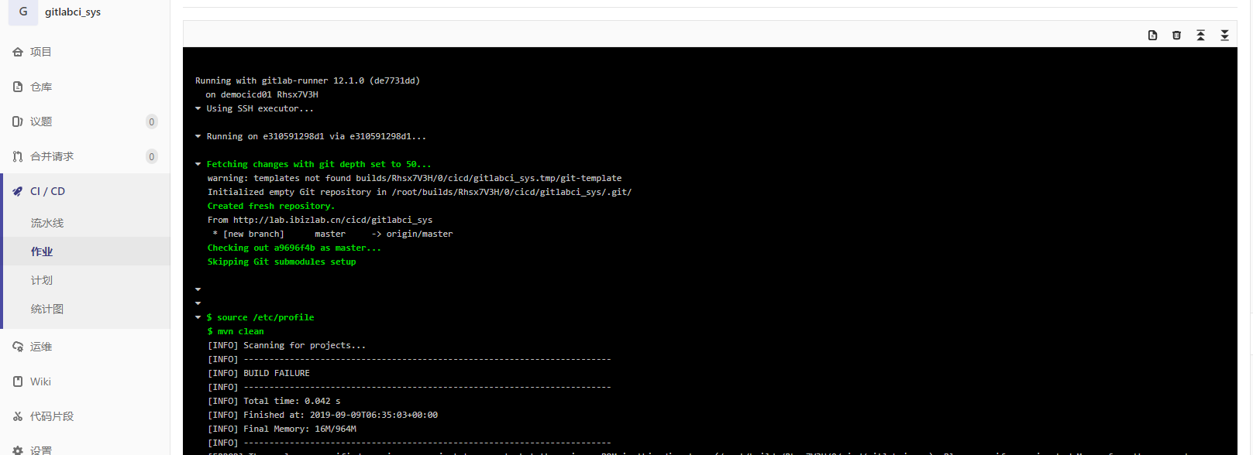Click the gitlabci_sys project name
The width and height of the screenshot is (1253, 455).
(73, 12)
